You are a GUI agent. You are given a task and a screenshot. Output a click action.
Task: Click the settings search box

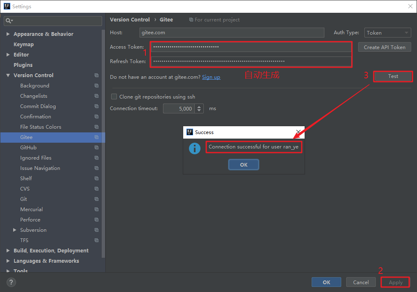53,21
